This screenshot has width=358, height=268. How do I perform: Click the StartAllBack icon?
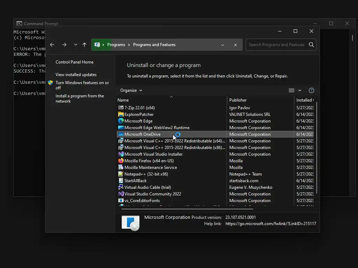[x=121, y=180]
